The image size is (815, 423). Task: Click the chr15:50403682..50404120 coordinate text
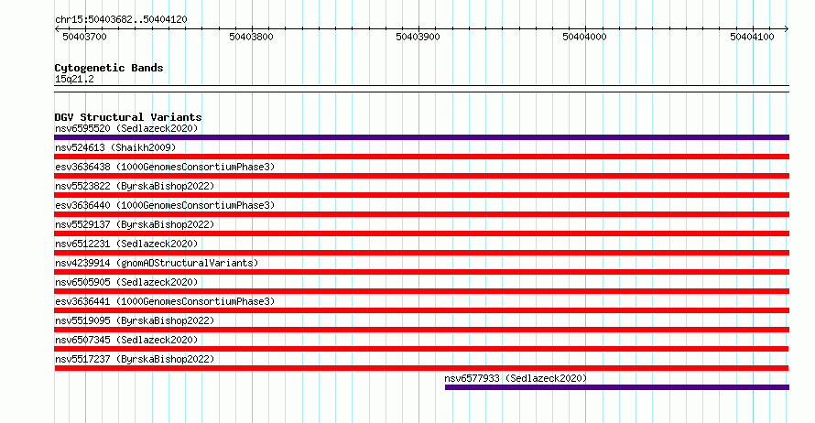[x=121, y=19]
